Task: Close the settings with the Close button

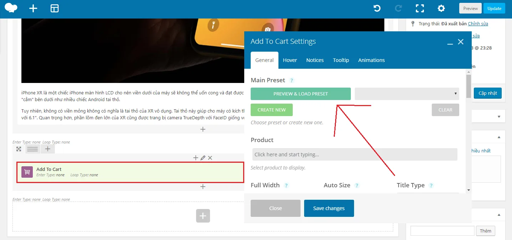Action: click(276, 208)
